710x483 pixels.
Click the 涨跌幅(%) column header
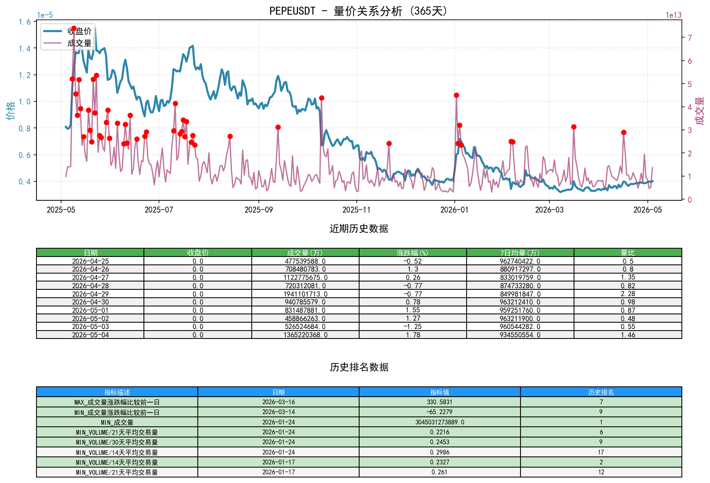point(413,253)
